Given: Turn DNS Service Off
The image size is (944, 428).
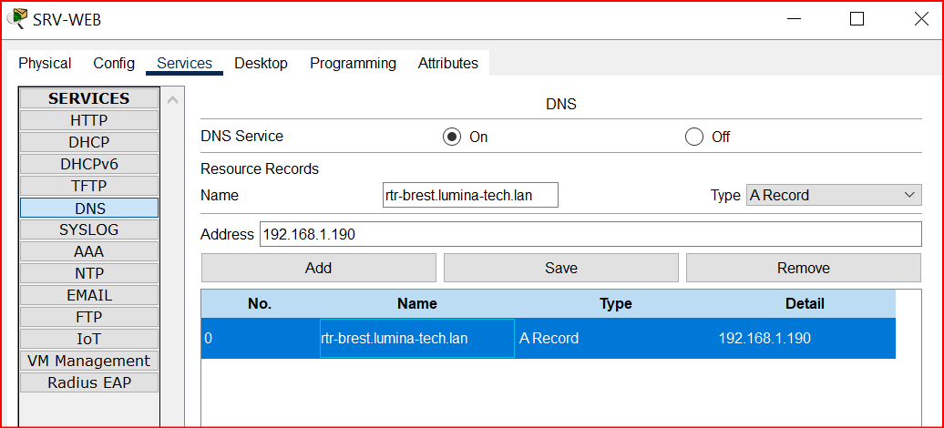Looking at the screenshot, I should (x=694, y=137).
